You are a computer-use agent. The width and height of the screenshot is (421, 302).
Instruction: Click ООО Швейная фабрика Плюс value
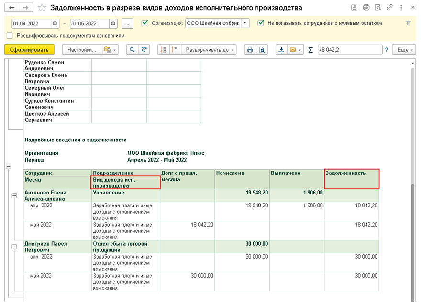166,153
